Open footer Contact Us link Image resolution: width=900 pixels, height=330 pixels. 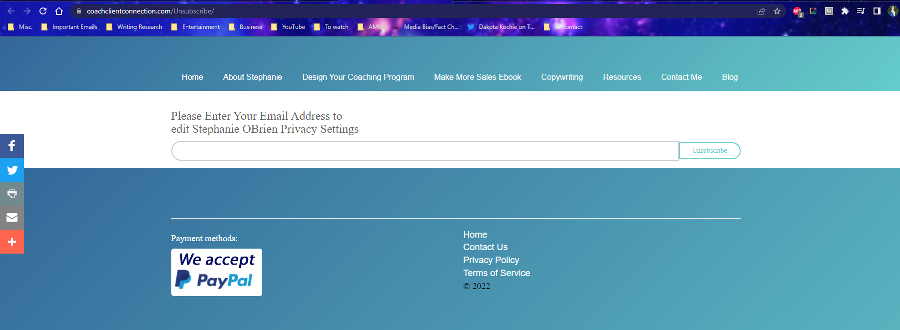click(485, 247)
